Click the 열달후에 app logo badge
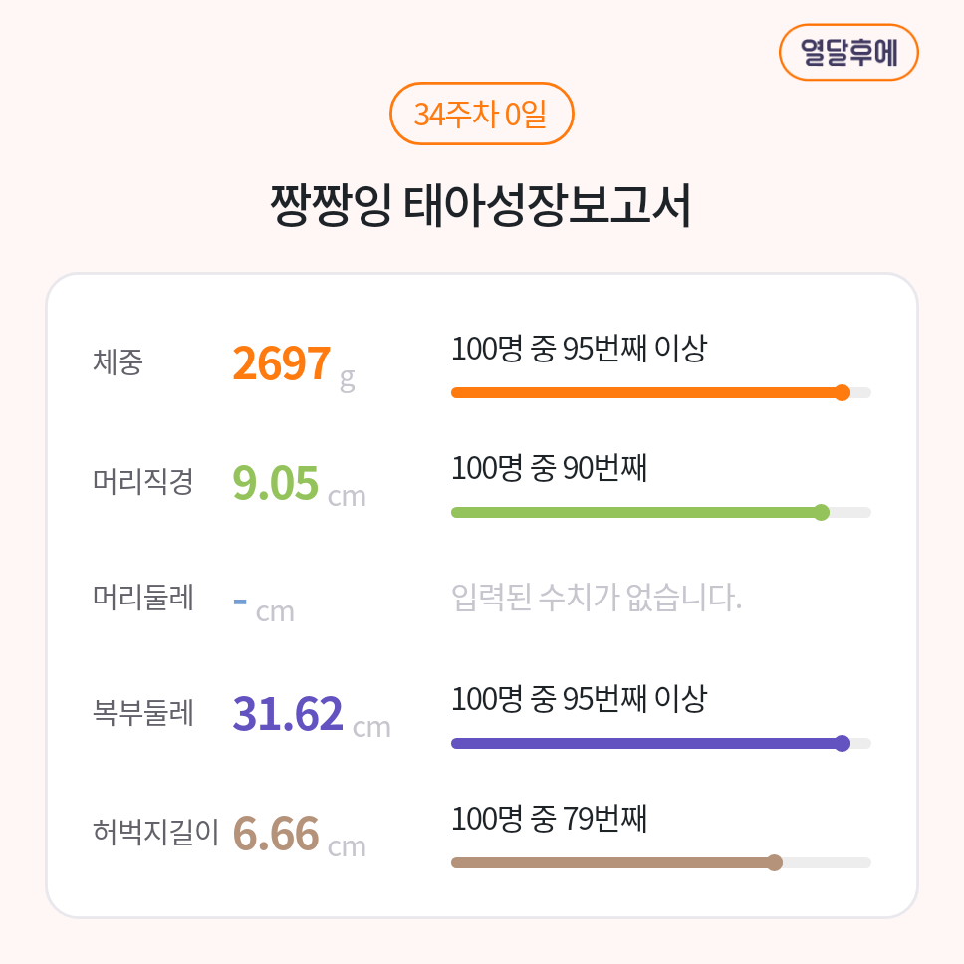 coord(848,52)
